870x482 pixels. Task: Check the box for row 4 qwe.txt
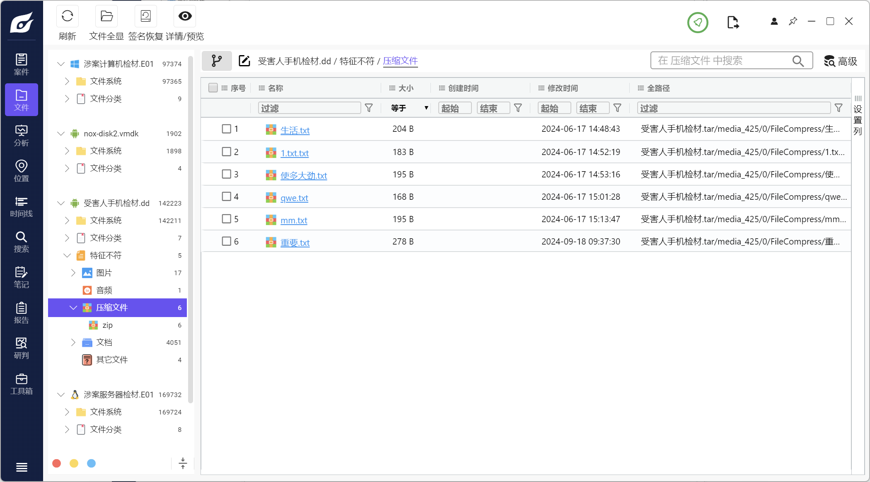point(226,196)
